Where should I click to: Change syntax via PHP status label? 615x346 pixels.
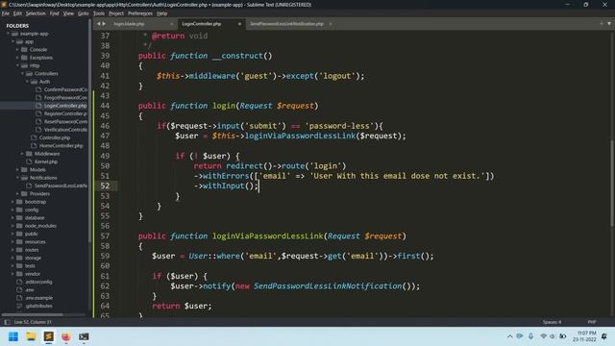(592, 322)
